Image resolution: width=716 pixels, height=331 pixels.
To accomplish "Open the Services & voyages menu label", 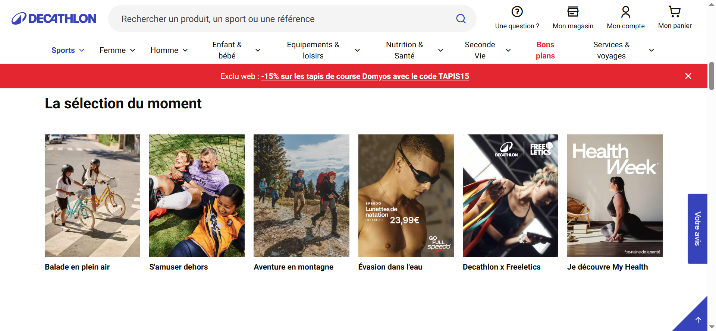I will pos(612,50).
